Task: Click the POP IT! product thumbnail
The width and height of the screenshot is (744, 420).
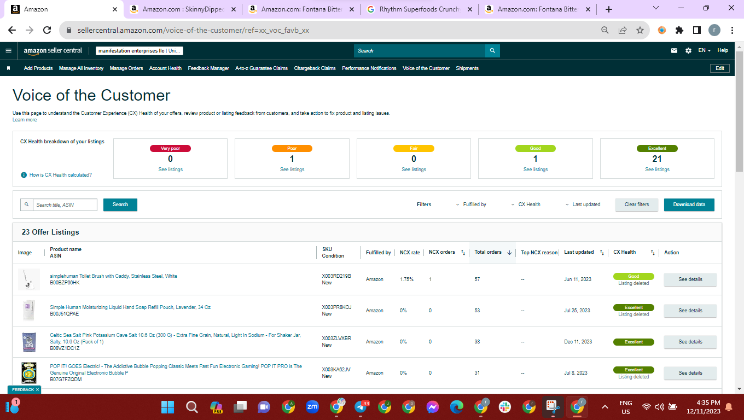Action: tap(29, 373)
